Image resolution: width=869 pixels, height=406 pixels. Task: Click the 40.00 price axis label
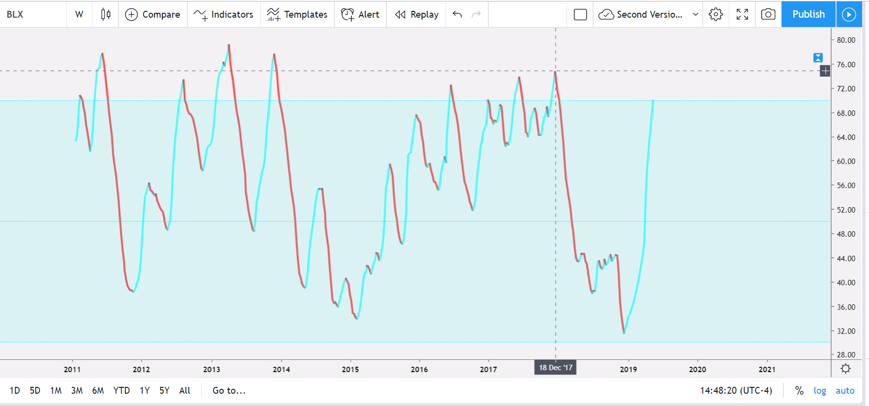coord(846,283)
